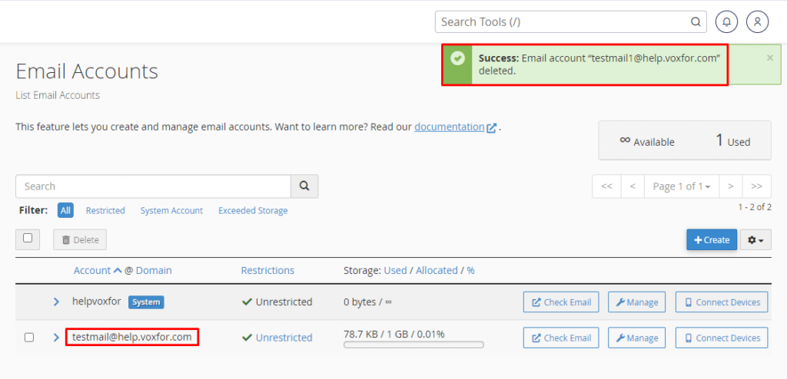Sort by storage % header
The width and height of the screenshot is (787, 379).
[471, 270]
